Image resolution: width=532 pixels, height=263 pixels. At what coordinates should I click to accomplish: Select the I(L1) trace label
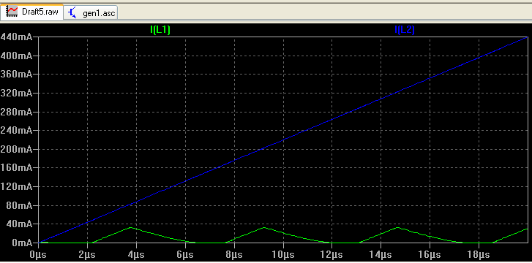pos(160,30)
